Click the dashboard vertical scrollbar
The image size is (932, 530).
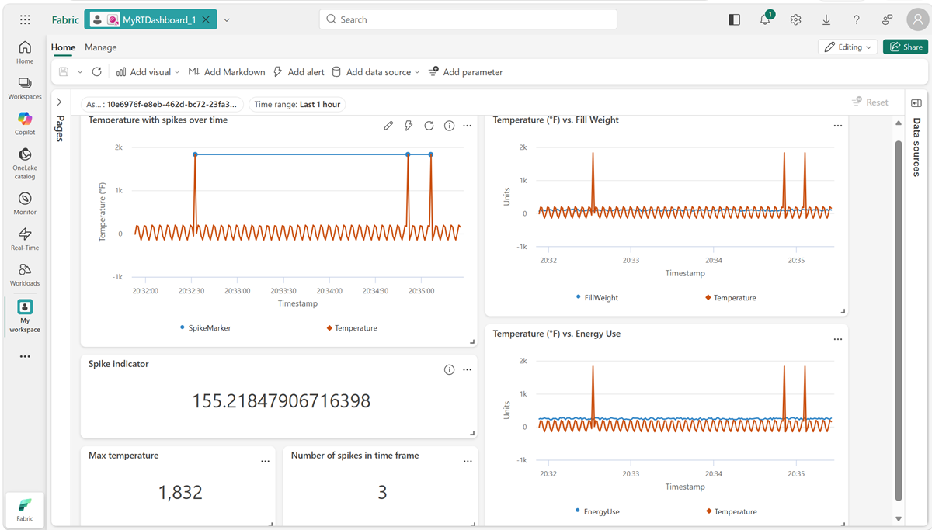[899, 320]
